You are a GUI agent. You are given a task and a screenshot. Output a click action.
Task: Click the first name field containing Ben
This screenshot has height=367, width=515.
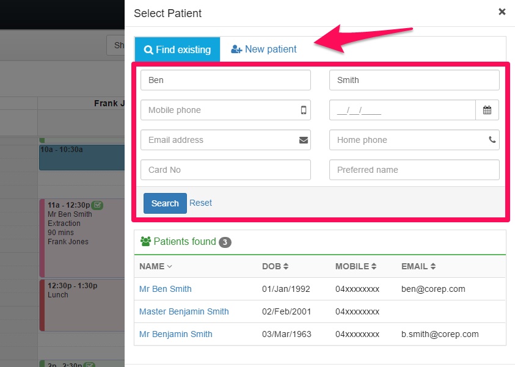pos(225,80)
